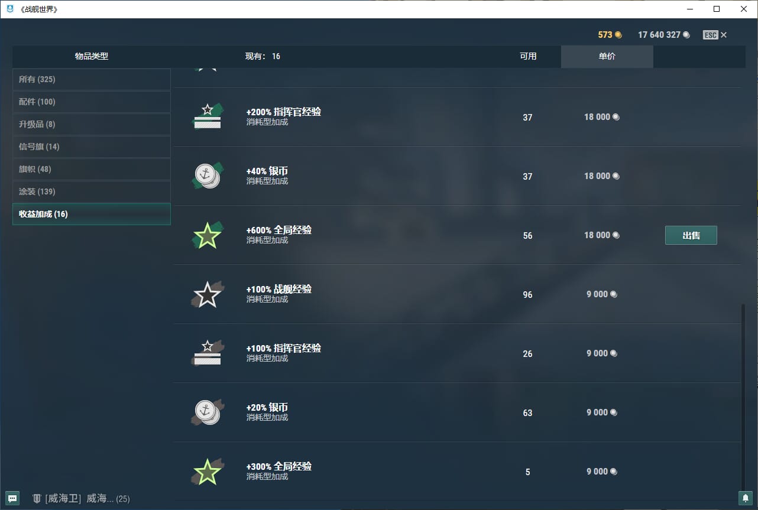Sort by the 可用 column header
Screen dimensions: 758x510
coord(527,56)
